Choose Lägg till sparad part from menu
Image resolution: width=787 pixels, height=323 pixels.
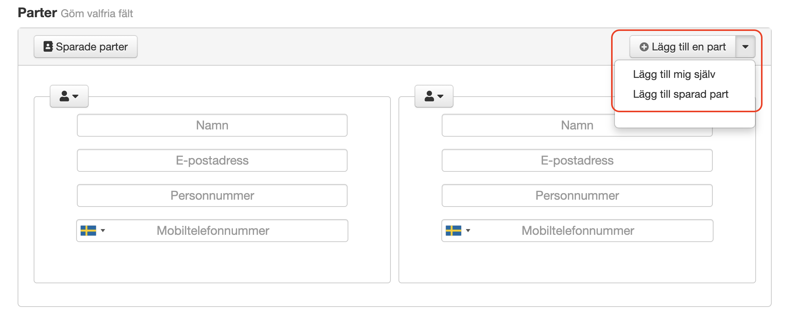[681, 94]
